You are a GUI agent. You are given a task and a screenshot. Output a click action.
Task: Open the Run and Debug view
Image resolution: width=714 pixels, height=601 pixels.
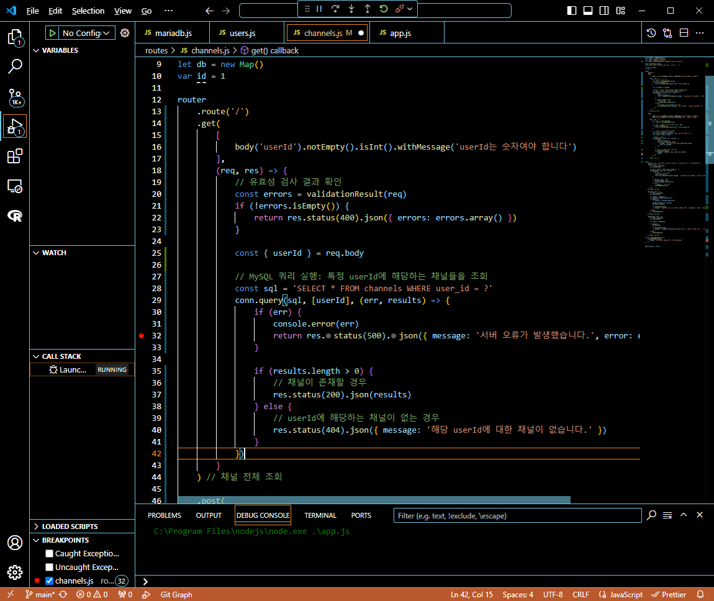(15, 127)
